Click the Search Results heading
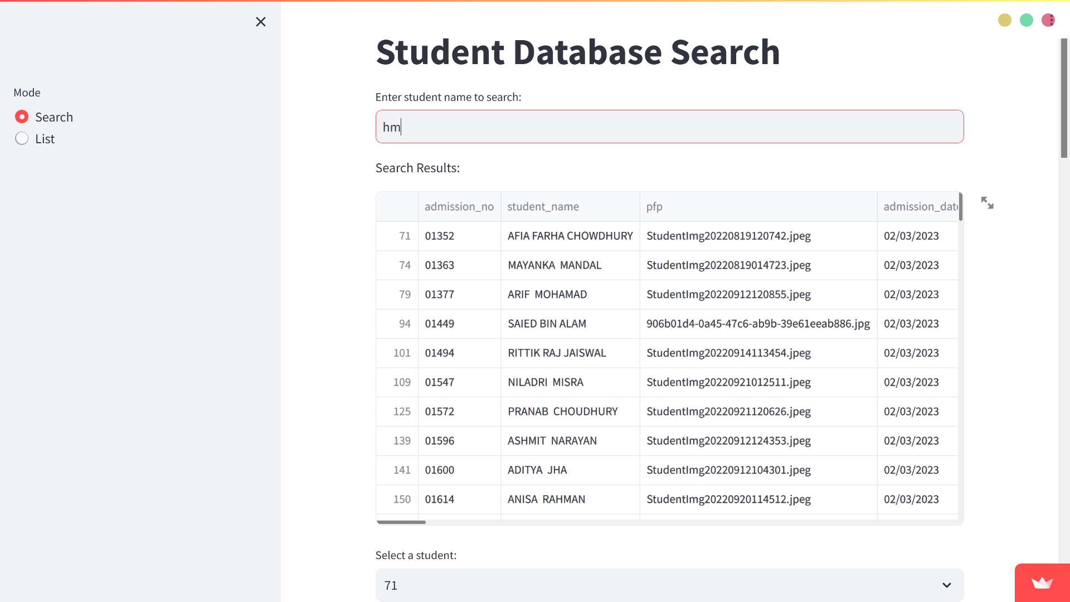 (417, 168)
